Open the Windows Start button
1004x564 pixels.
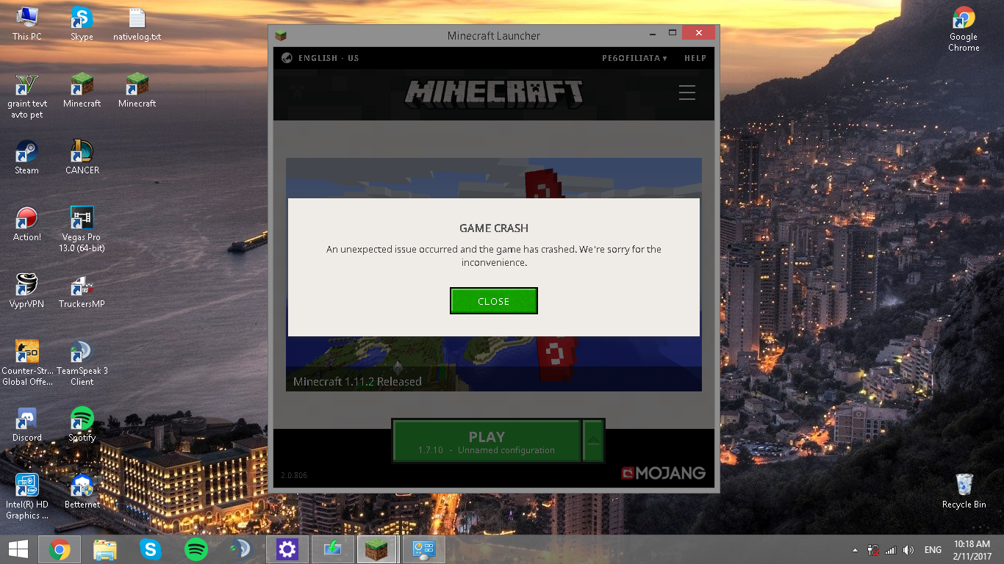pyautogui.click(x=18, y=549)
